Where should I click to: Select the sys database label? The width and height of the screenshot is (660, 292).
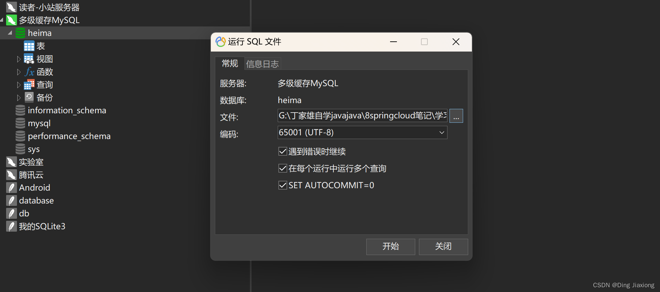click(x=34, y=149)
